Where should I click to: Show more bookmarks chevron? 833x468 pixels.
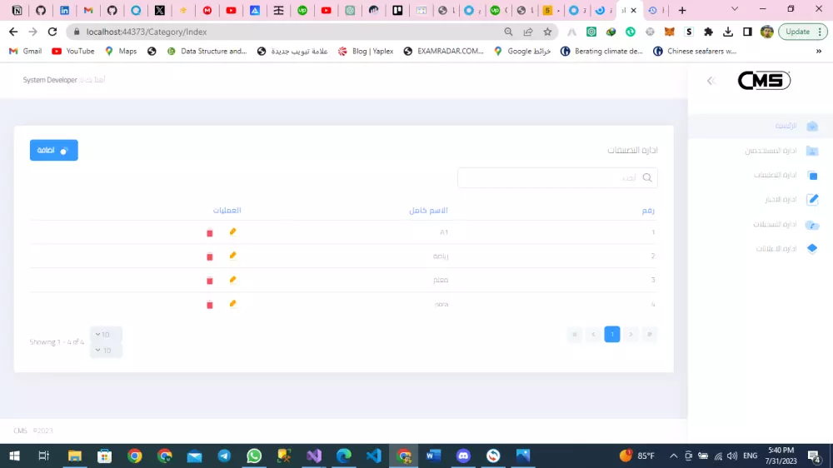819,51
